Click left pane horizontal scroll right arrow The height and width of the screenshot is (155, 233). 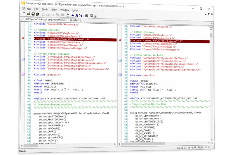[115, 144]
